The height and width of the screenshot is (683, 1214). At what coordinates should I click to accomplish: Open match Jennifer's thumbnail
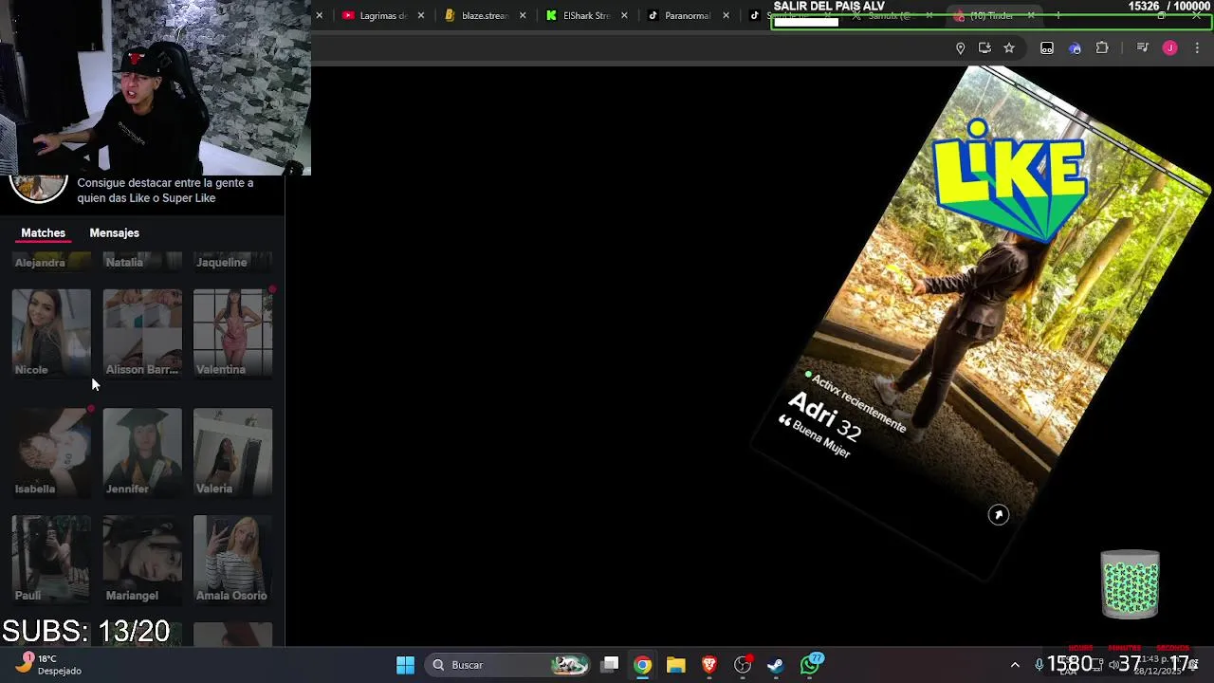[x=142, y=452]
